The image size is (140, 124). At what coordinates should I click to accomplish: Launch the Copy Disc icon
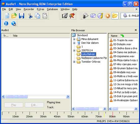(93, 16)
